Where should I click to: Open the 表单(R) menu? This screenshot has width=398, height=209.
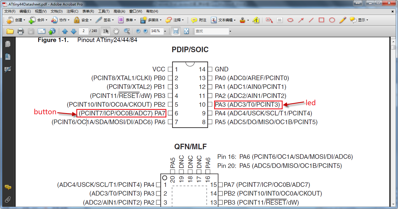click(88, 11)
